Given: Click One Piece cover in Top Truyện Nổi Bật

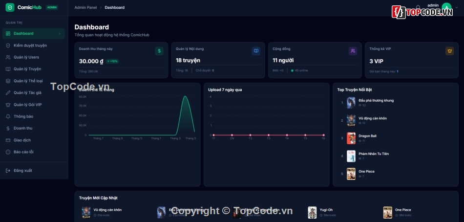Looking at the screenshot, I should pyautogui.click(x=351, y=174).
